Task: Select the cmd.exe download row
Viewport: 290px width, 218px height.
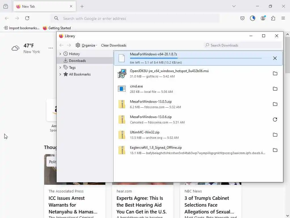Action: (198, 89)
